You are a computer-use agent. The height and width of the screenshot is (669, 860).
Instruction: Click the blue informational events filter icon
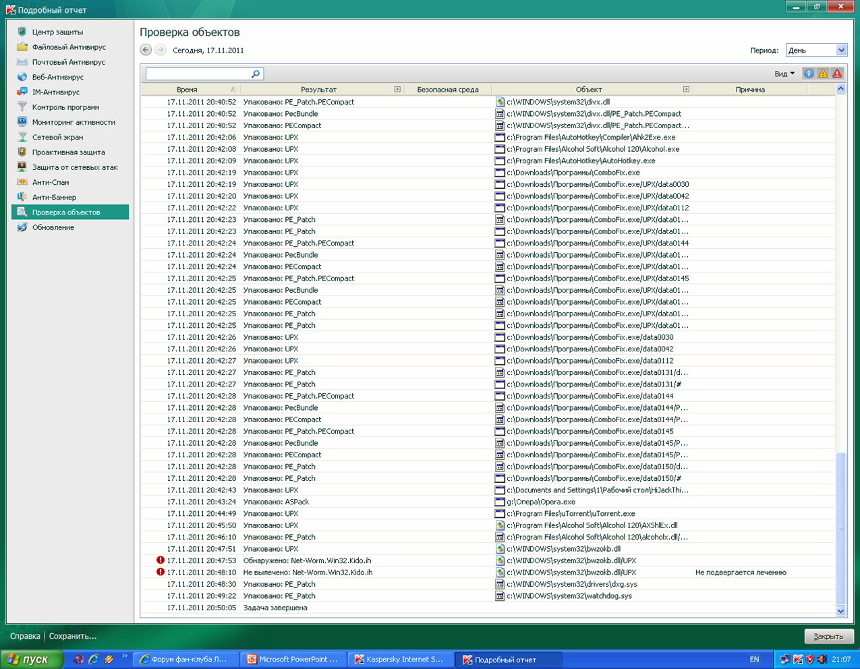tap(808, 74)
